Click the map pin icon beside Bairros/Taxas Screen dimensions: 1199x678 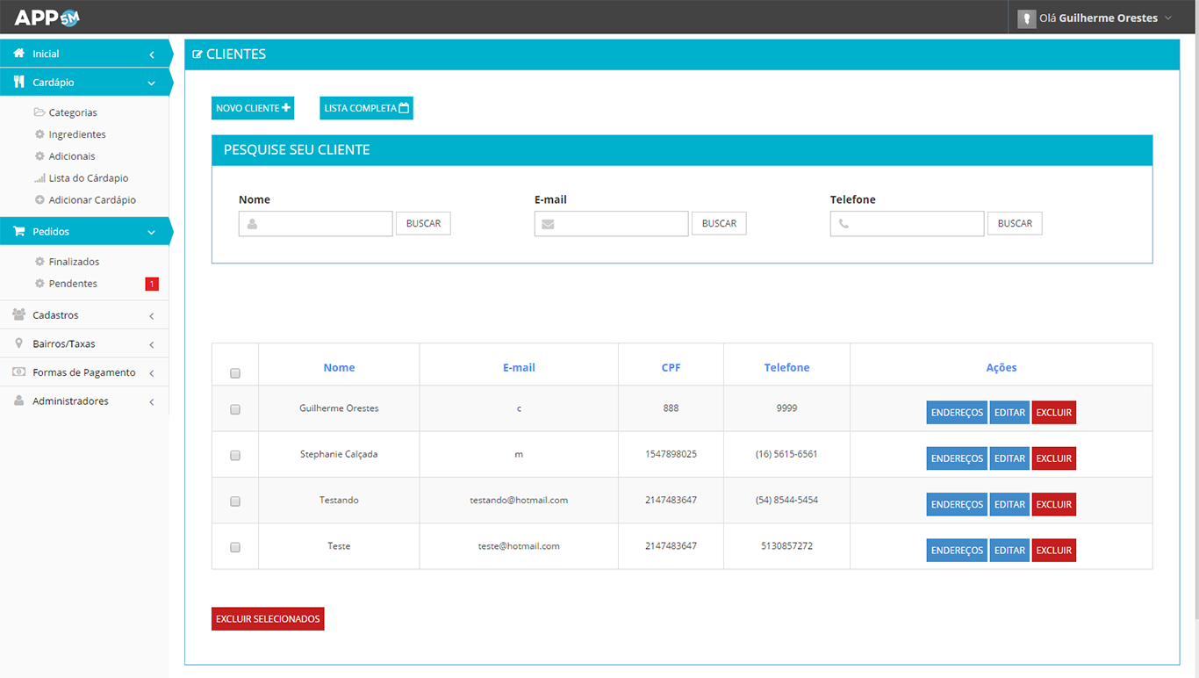click(18, 343)
